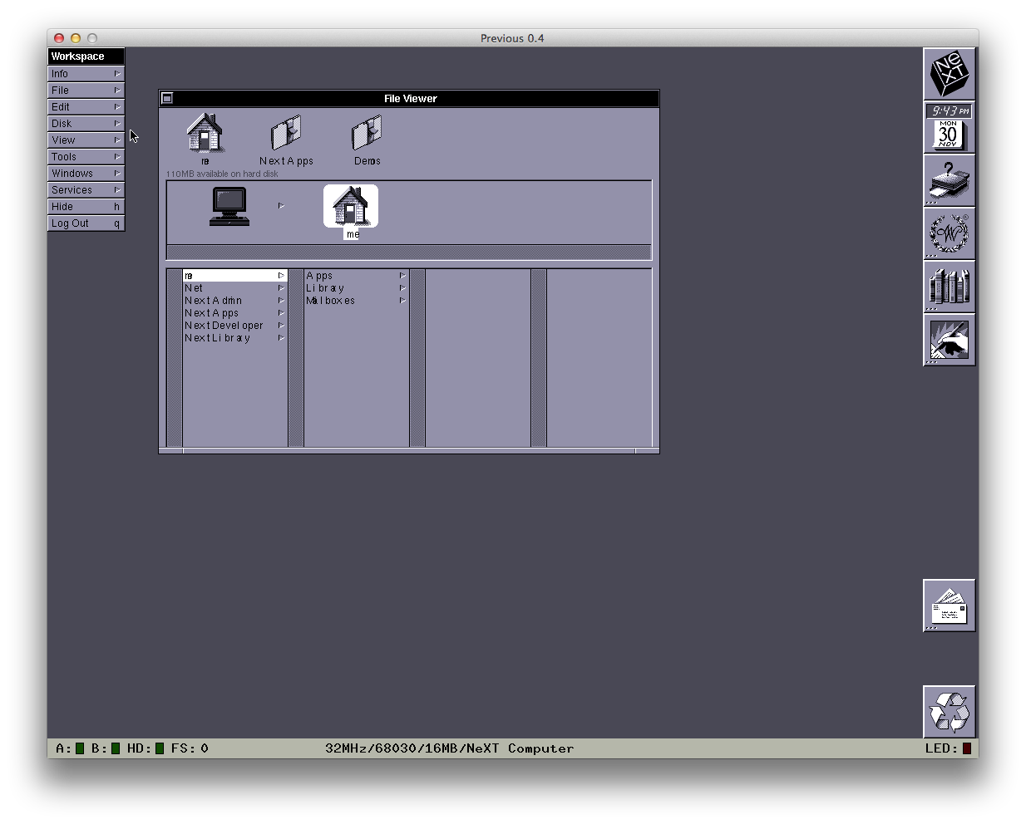1026x824 pixels.
Task: Click the horizontal scrollbar under the icon path
Action: point(408,252)
